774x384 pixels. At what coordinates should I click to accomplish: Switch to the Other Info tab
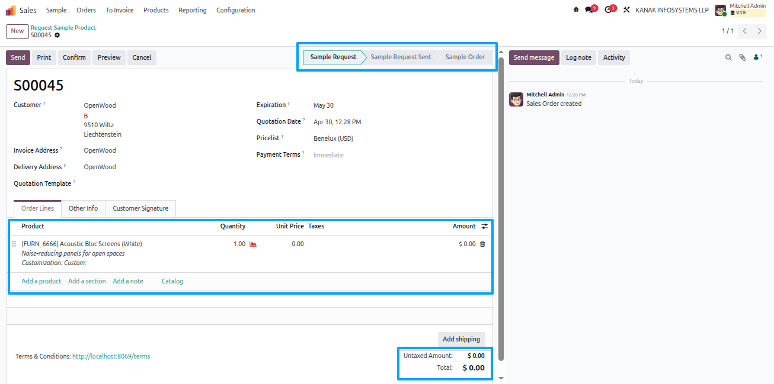click(83, 208)
